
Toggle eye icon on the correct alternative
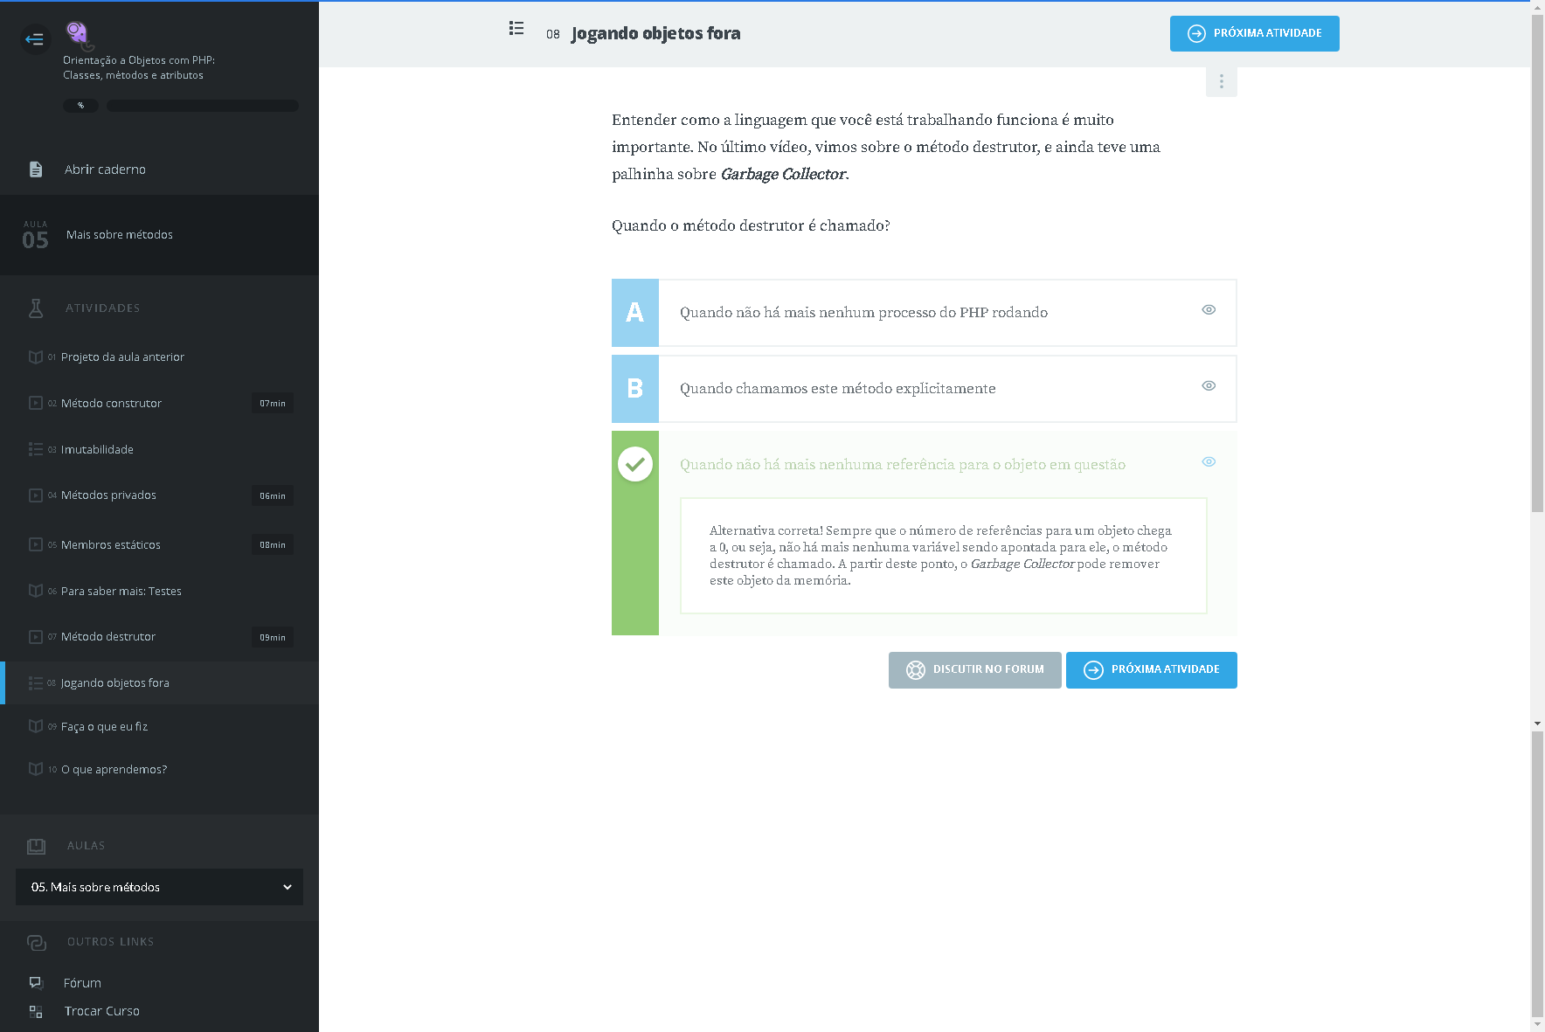1209,462
